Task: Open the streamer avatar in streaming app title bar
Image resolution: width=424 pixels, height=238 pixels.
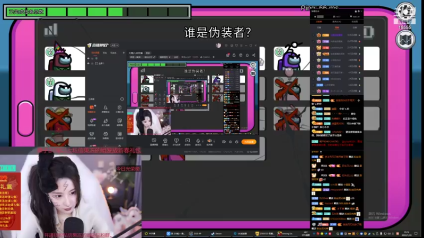Action: (x=218, y=45)
